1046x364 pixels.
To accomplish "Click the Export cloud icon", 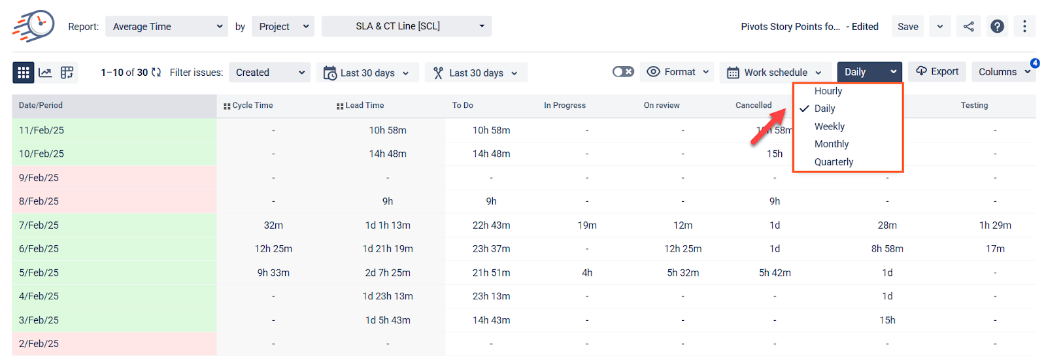I will [x=921, y=71].
